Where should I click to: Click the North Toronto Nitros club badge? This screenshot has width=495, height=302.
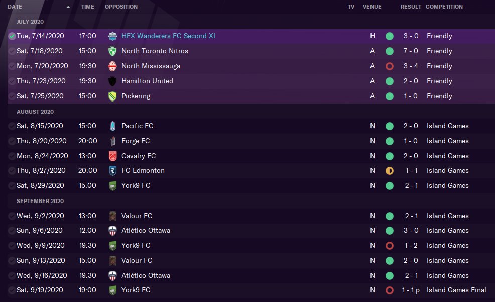pyautogui.click(x=112, y=51)
